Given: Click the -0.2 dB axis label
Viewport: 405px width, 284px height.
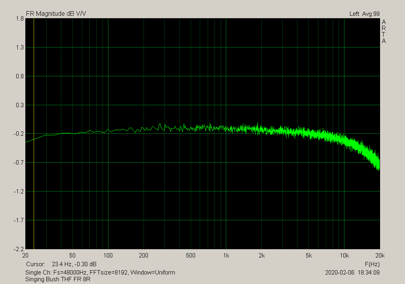Looking at the screenshot, I should pos(19,134).
